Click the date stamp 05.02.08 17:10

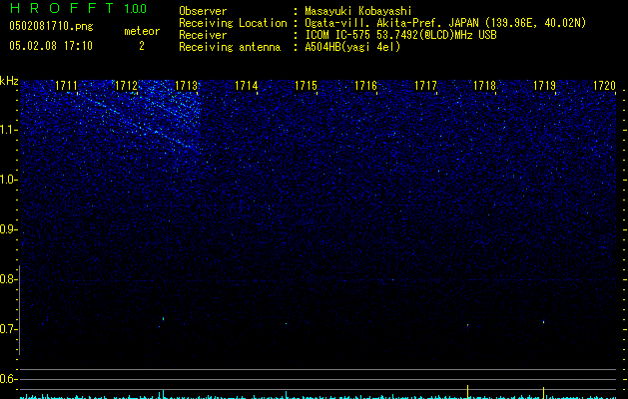(x=51, y=45)
